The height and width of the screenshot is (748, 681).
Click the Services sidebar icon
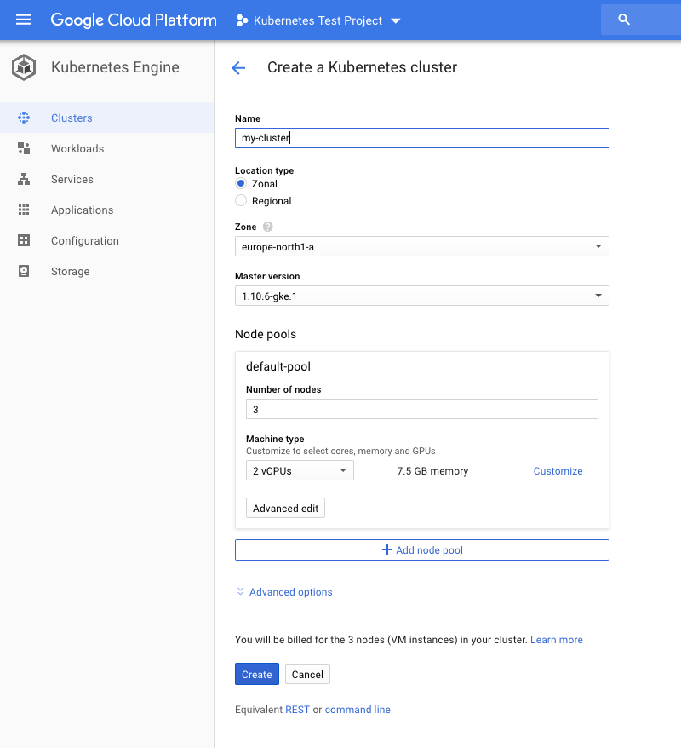pos(24,180)
